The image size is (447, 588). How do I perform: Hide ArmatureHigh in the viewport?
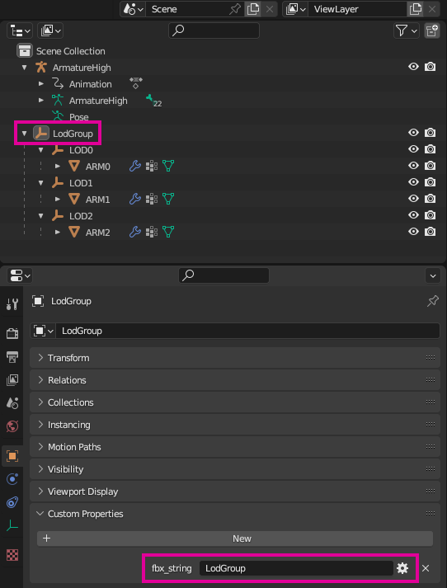tap(413, 67)
